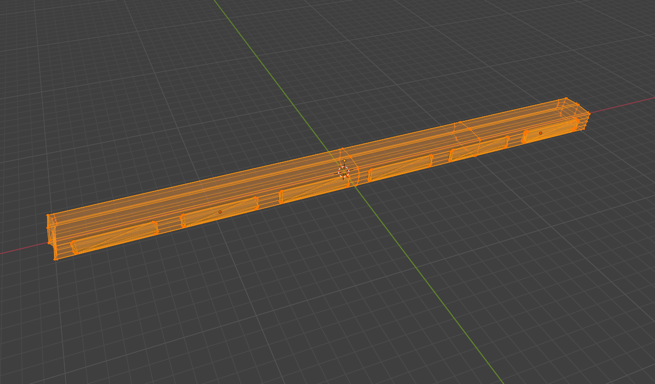
Task: Select the third slot from left, beside cursor
Action: (x=312, y=189)
